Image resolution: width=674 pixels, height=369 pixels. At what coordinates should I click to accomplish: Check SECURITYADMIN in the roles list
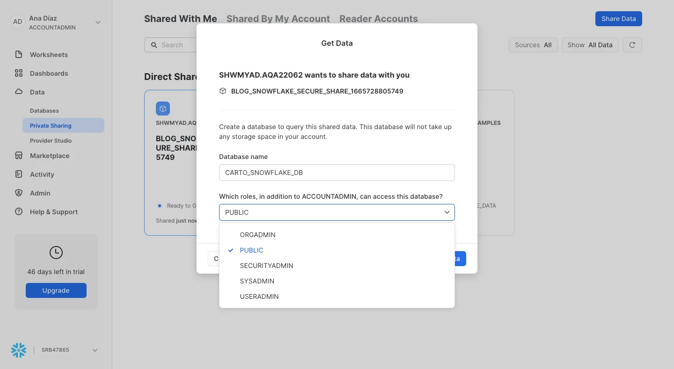pyautogui.click(x=266, y=266)
